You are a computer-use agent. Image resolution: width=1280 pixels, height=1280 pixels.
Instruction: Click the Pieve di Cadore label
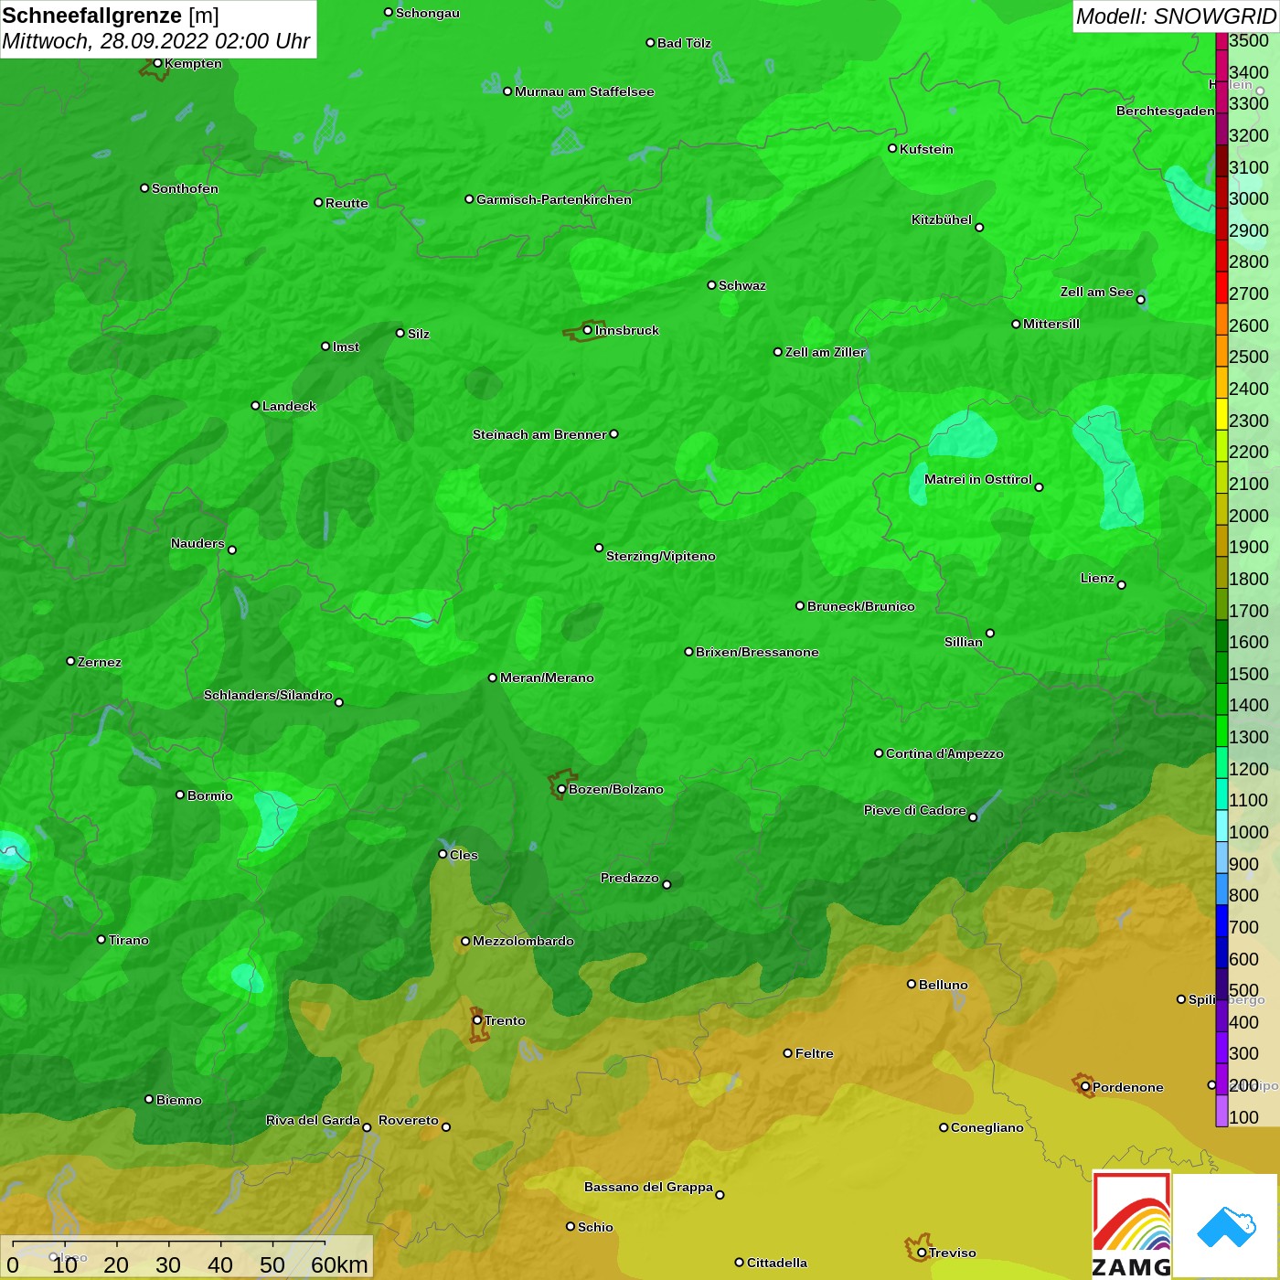[915, 810]
